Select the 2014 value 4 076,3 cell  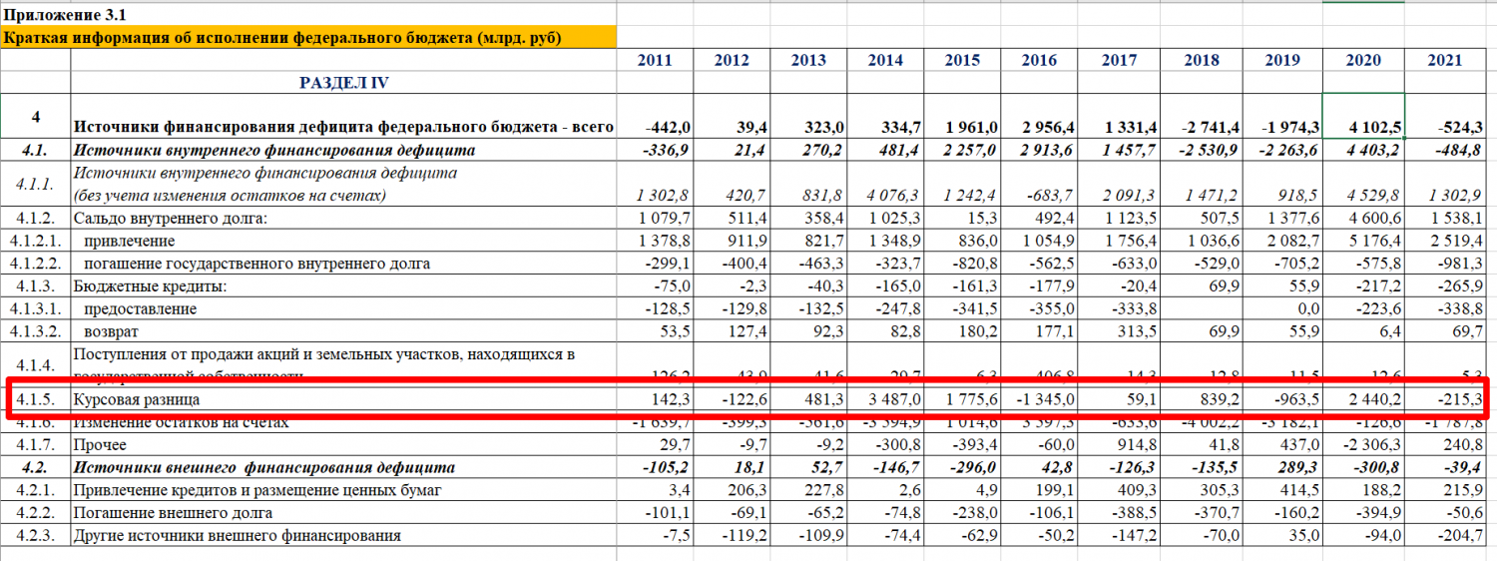885,196
